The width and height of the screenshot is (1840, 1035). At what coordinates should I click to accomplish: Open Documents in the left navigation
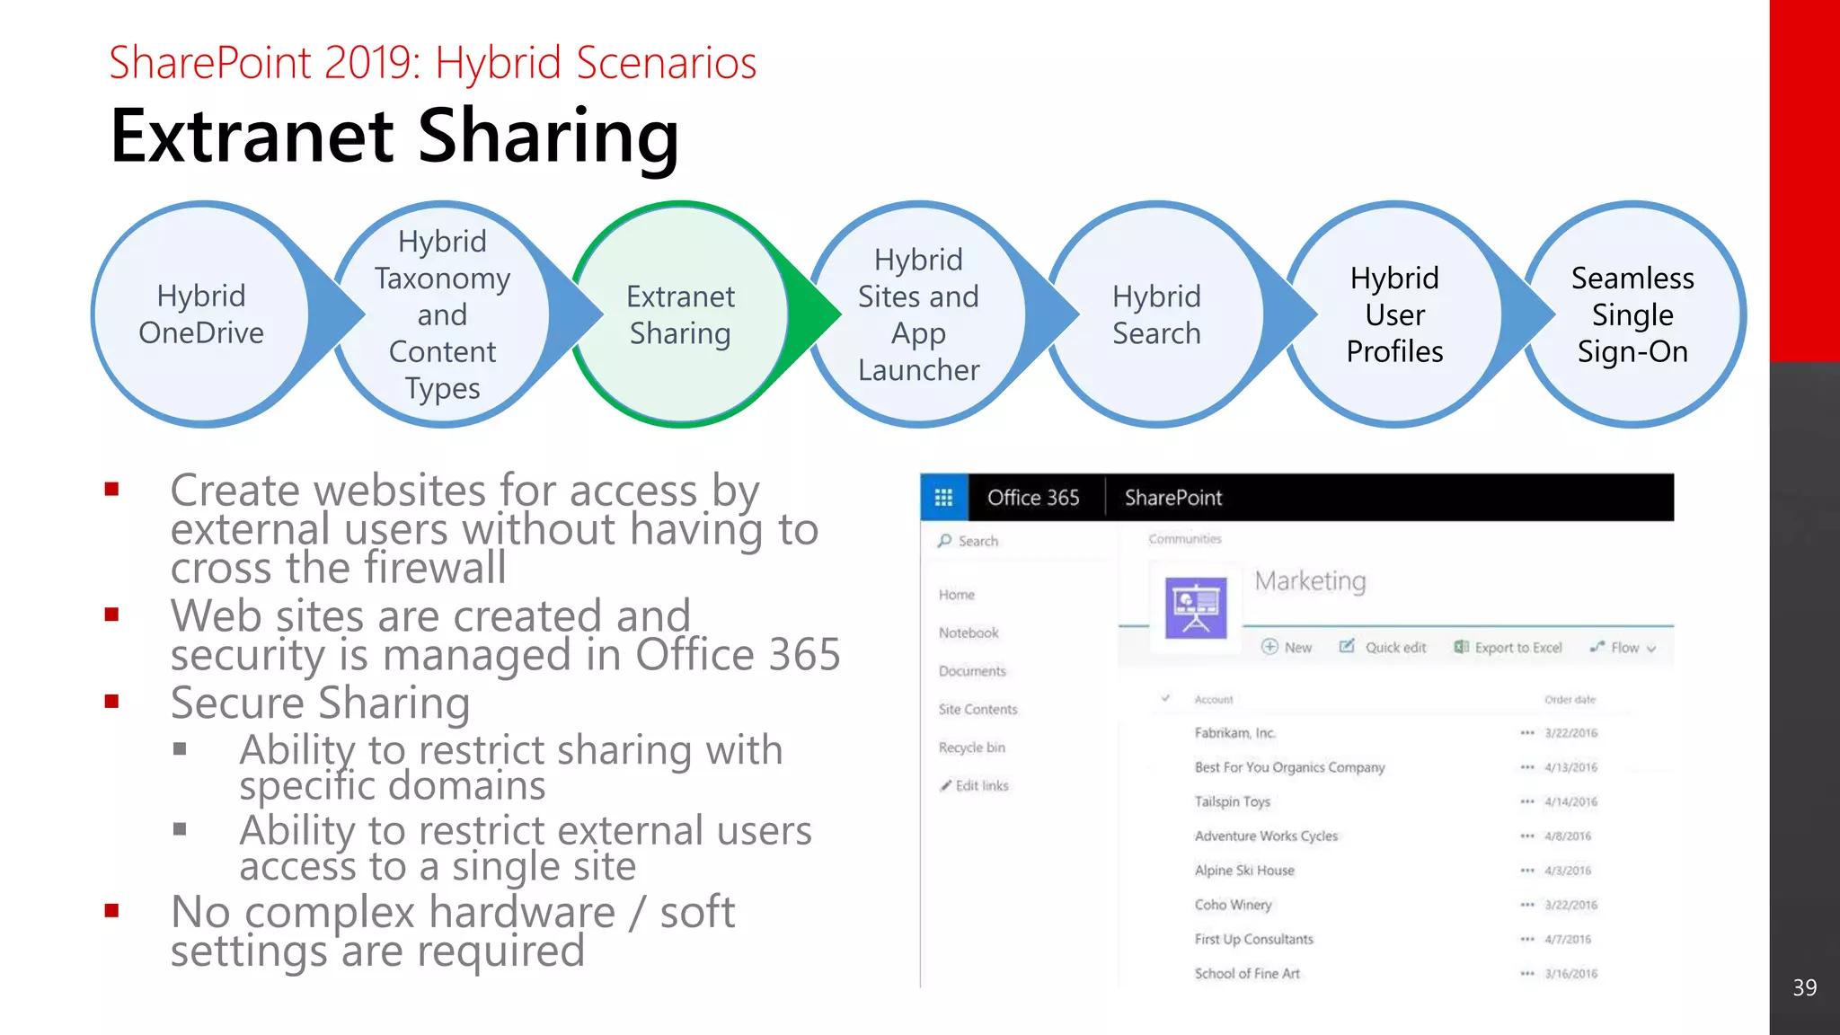[972, 671]
